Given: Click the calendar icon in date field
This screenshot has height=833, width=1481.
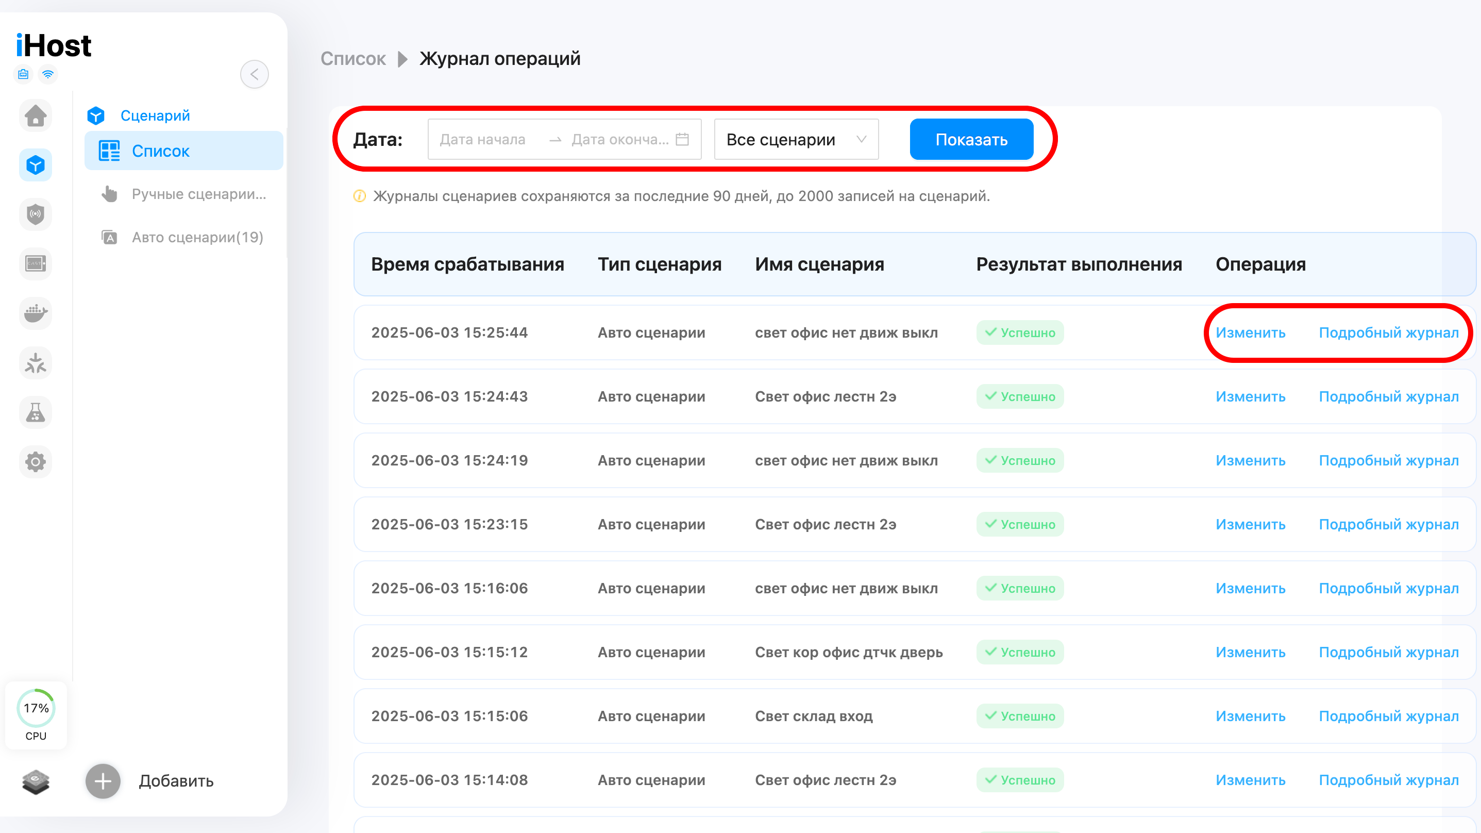Looking at the screenshot, I should point(682,139).
